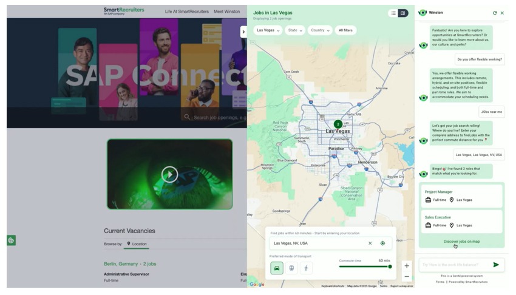Expand the Country filter dropdown
516x295 pixels.
point(320,30)
